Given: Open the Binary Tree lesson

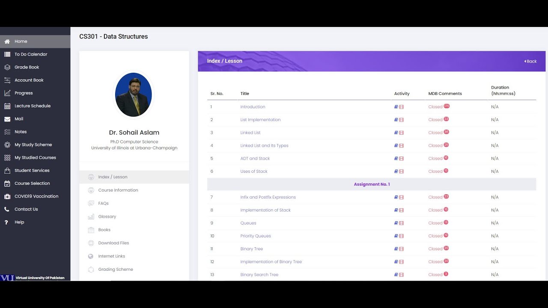Looking at the screenshot, I should (x=252, y=249).
